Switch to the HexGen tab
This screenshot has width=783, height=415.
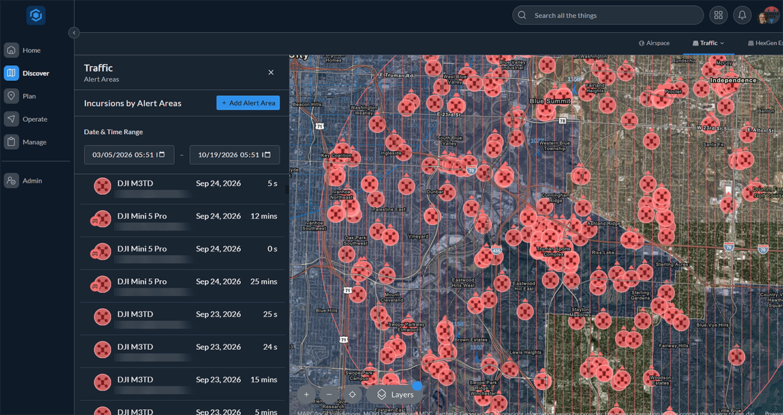click(x=764, y=43)
